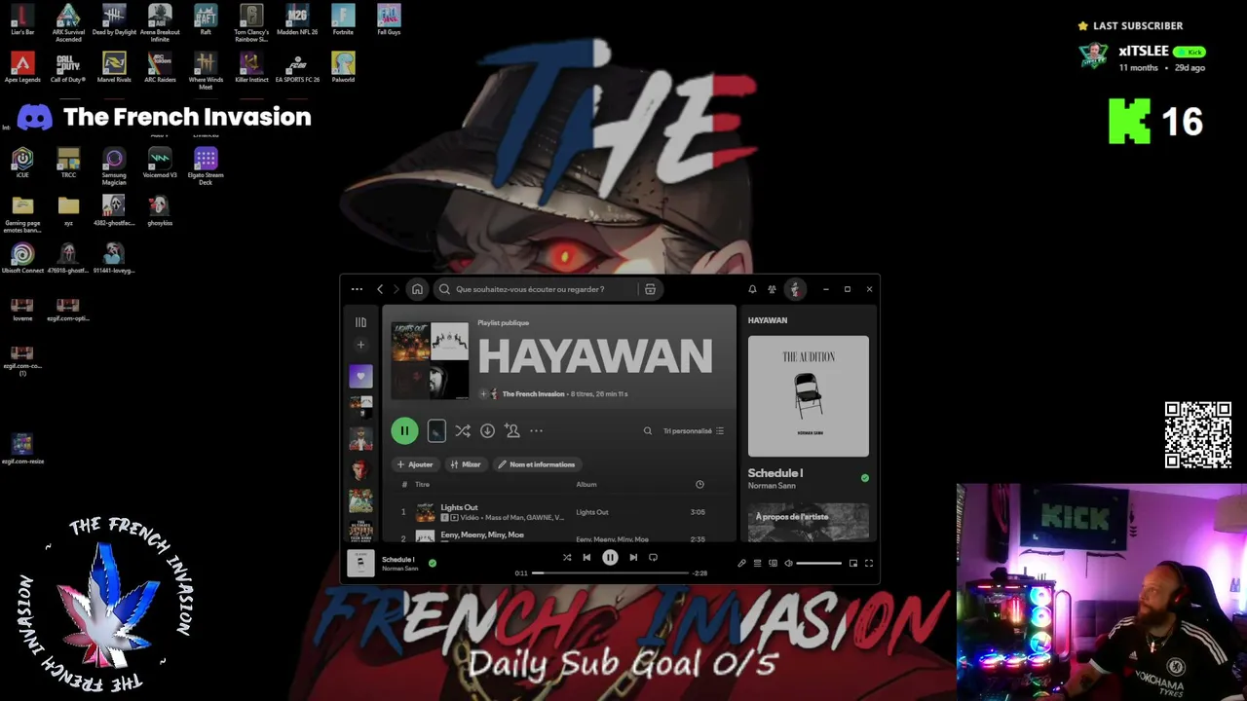Select the Liar's Bar desktop shortcut
Viewport: 1247px width, 701px height.
click(x=22, y=19)
